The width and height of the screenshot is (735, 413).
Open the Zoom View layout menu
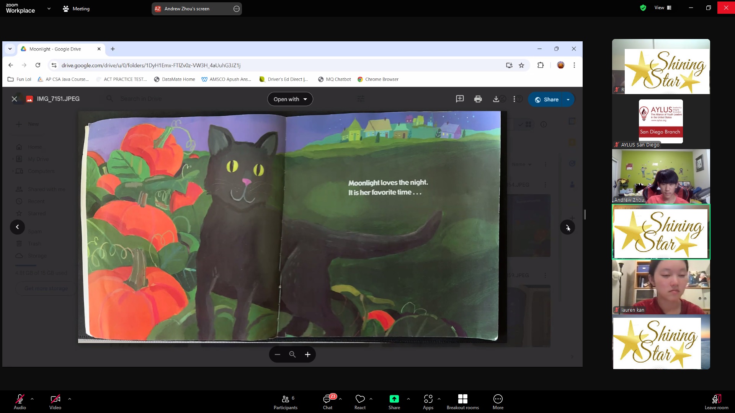point(663,8)
